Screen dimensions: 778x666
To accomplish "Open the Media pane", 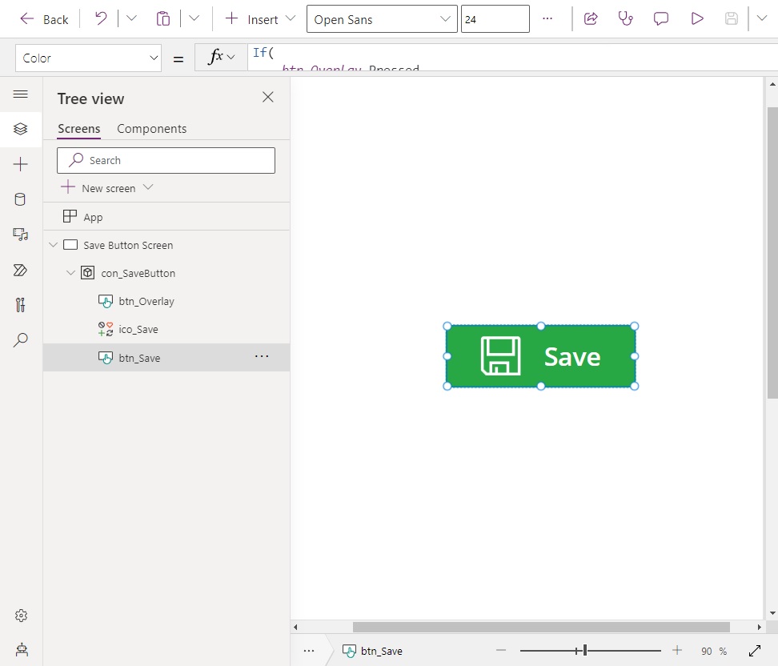I will pos(22,235).
